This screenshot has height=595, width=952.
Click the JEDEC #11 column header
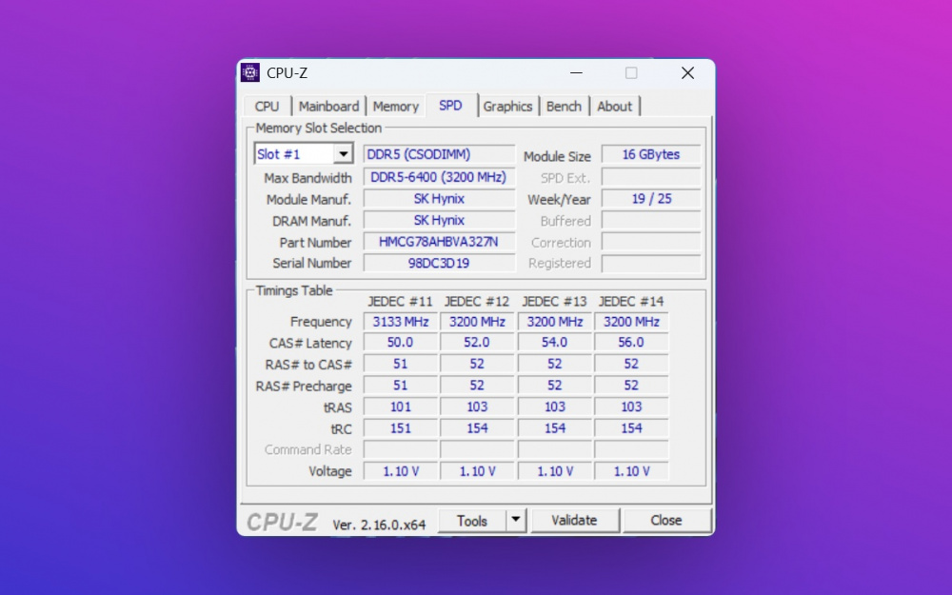(x=400, y=302)
